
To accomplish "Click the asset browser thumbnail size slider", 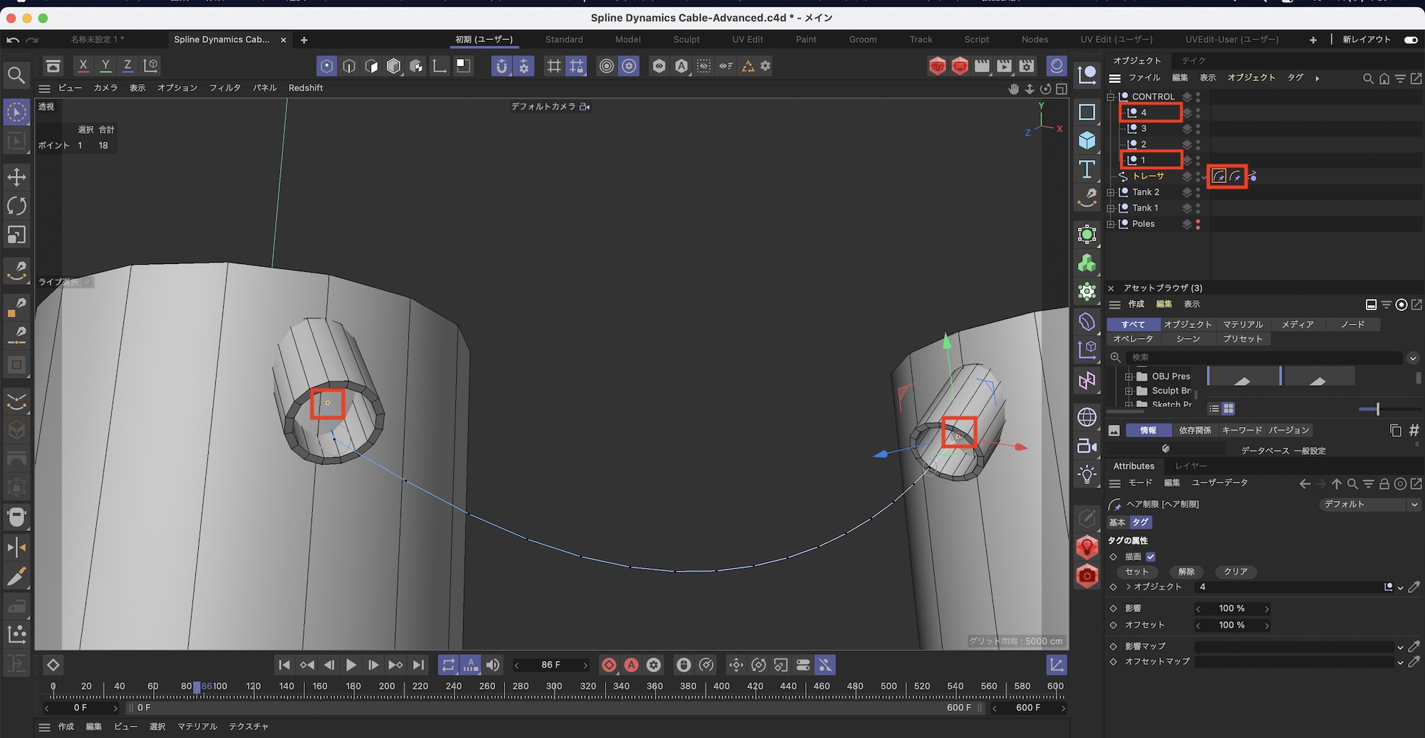I will coord(1377,408).
